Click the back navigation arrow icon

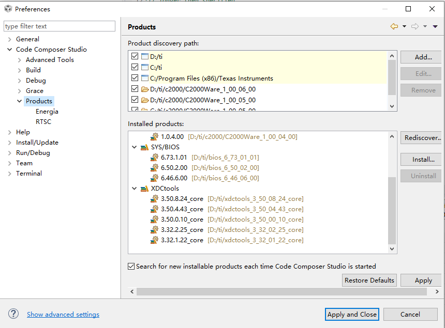tap(394, 27)
